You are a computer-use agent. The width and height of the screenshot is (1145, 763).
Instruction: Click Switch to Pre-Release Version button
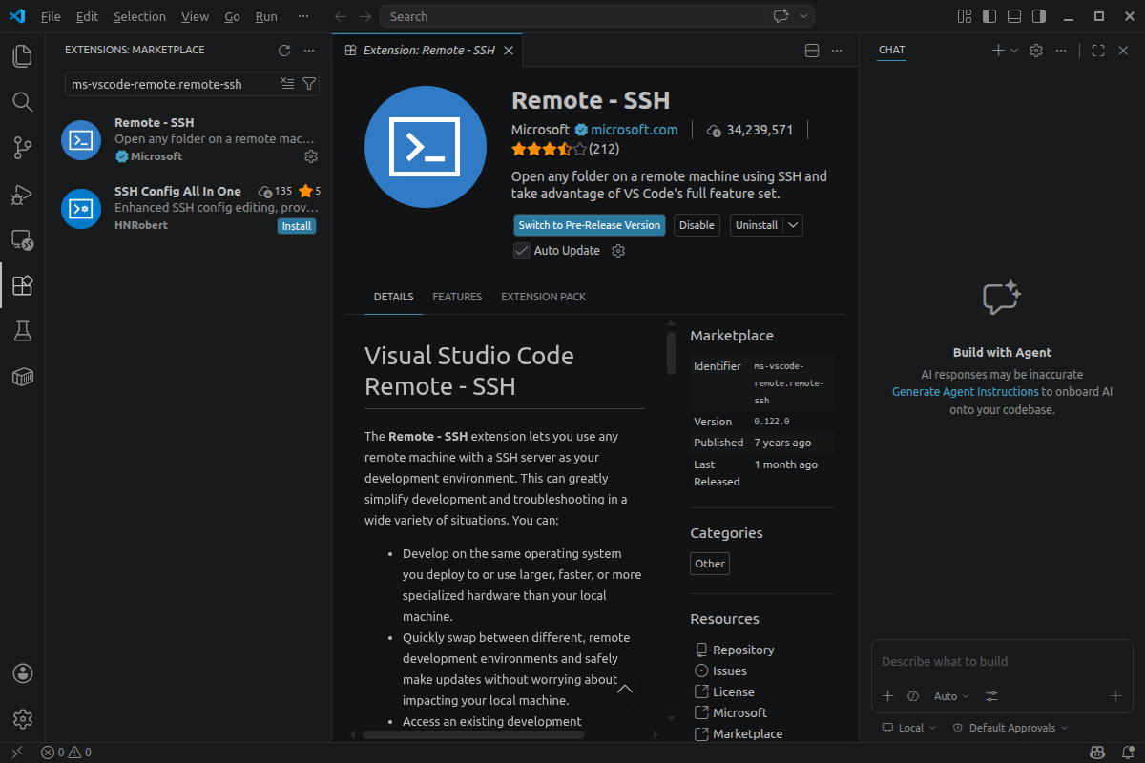coord(590,225)
